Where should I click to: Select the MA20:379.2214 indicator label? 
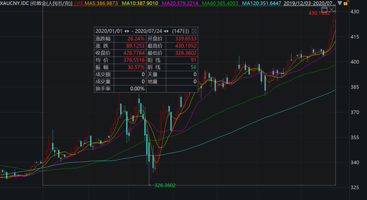[x=180, y=3]
